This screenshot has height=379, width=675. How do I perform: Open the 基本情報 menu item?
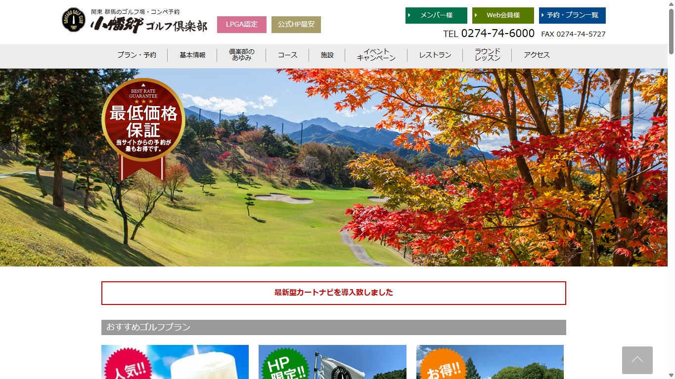pyautogui.click(x=192, y=55)
